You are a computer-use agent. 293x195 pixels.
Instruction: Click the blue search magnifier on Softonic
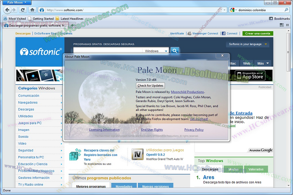pyautogui.click(x=175, y=51)
